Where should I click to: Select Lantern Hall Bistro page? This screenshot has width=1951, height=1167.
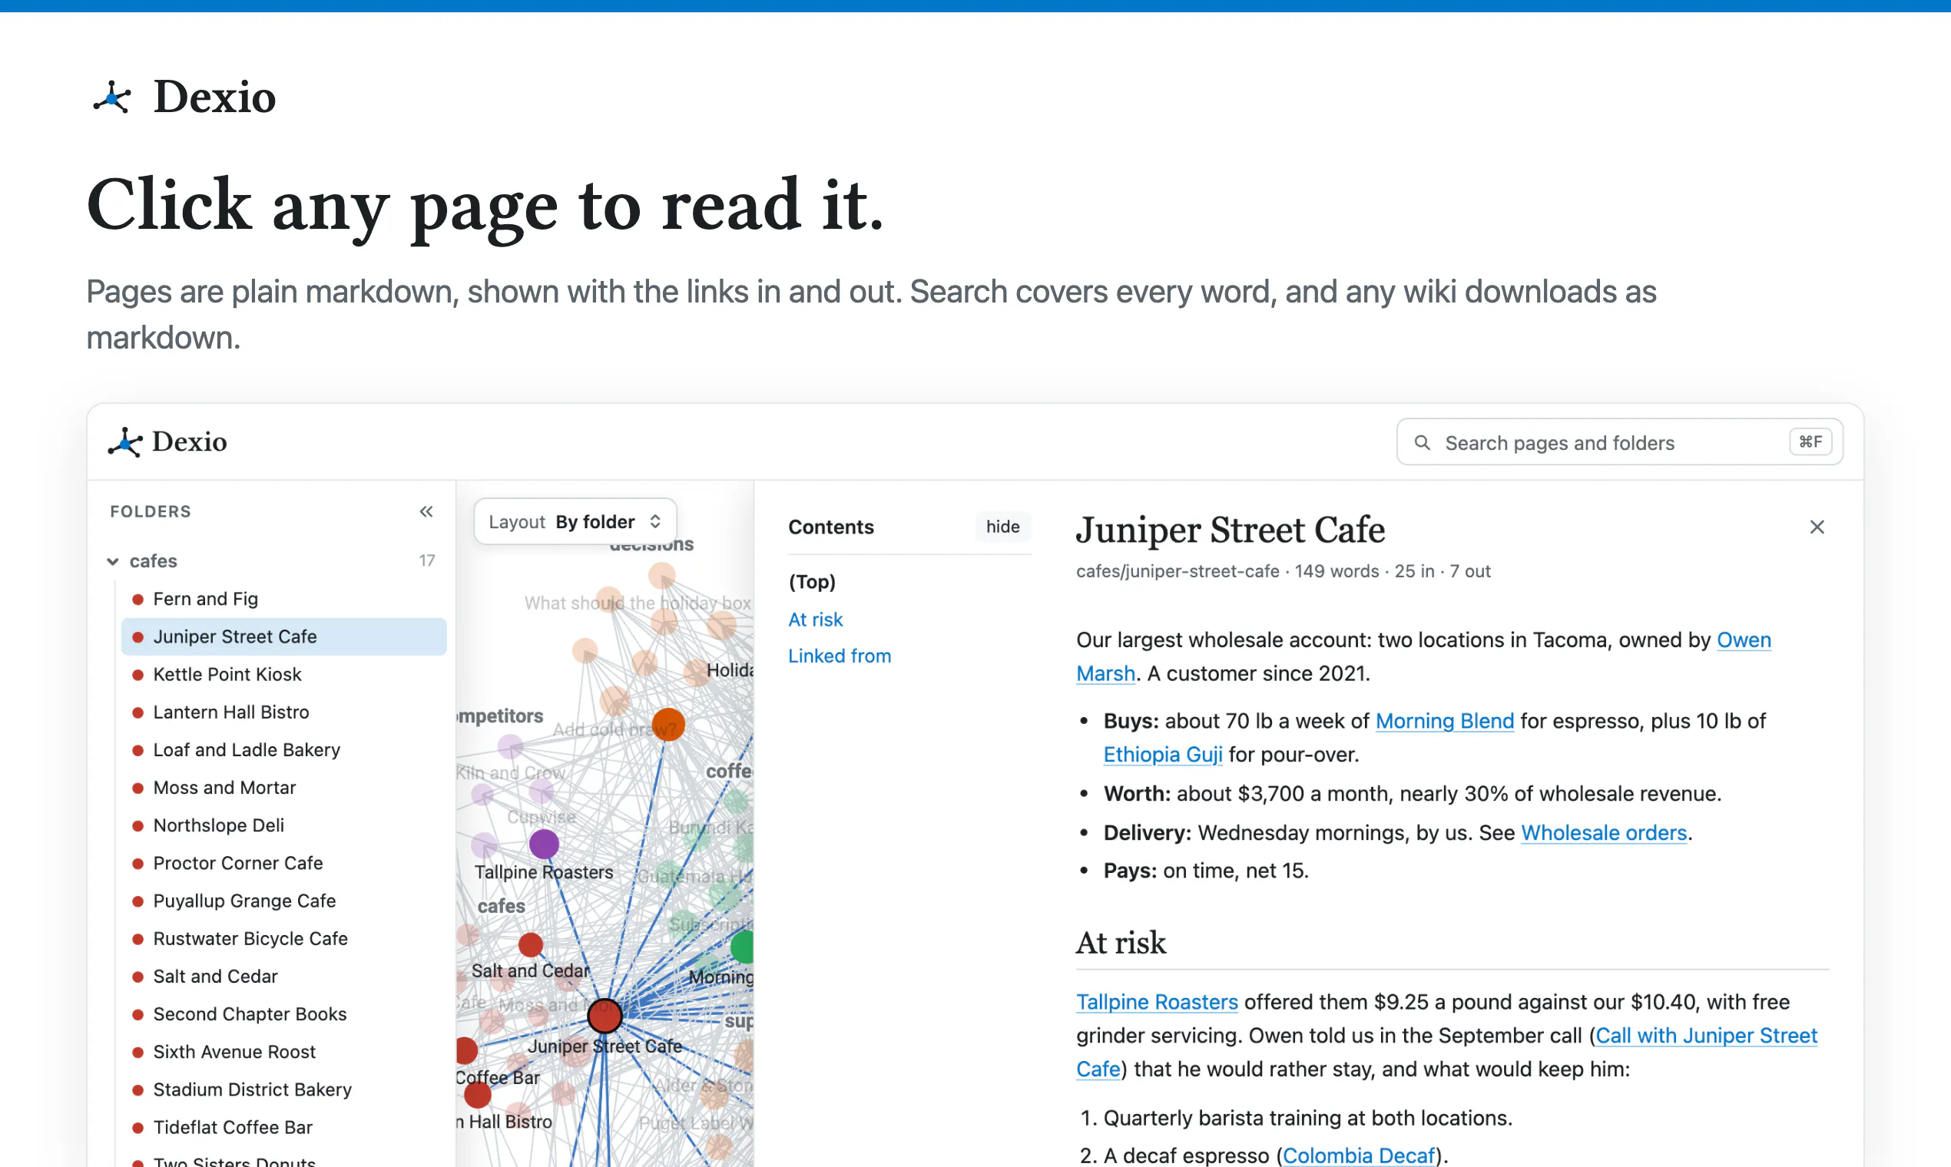(283, 712)
